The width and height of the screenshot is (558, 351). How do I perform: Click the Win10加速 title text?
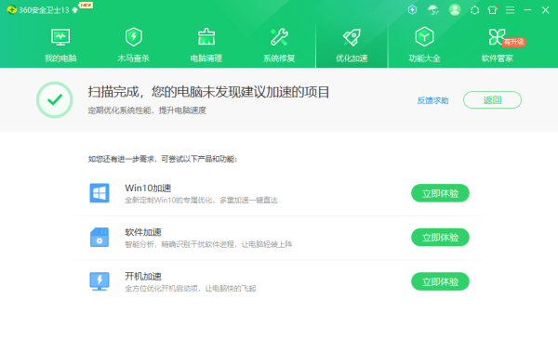click(148, 188)
